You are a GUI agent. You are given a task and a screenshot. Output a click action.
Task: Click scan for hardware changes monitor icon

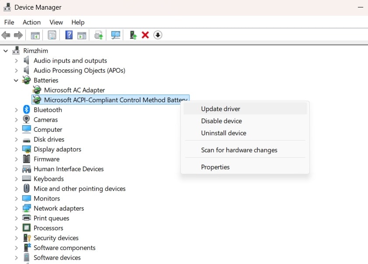116,35
